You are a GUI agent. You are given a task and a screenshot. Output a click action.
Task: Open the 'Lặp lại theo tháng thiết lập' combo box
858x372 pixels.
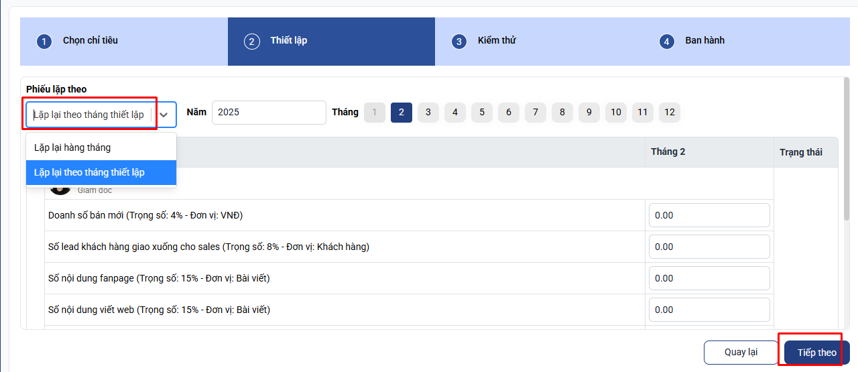click(x=90, y=115)
